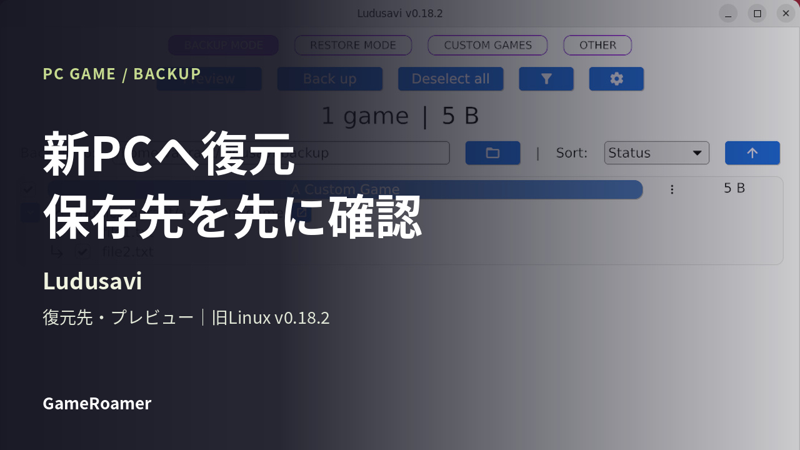
Task: Click the 5 B size of A Custom Game
Action: pos(734,188)
